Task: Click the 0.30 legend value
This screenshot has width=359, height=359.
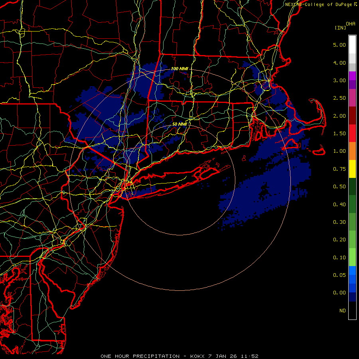Action: (x=339, y=222)
